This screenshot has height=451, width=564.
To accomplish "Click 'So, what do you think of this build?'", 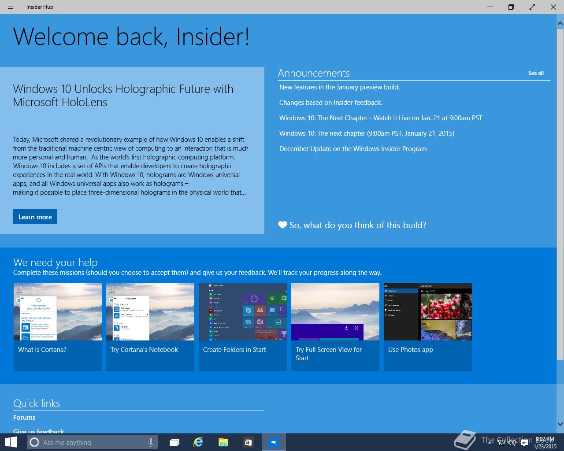I will (358, 225).
